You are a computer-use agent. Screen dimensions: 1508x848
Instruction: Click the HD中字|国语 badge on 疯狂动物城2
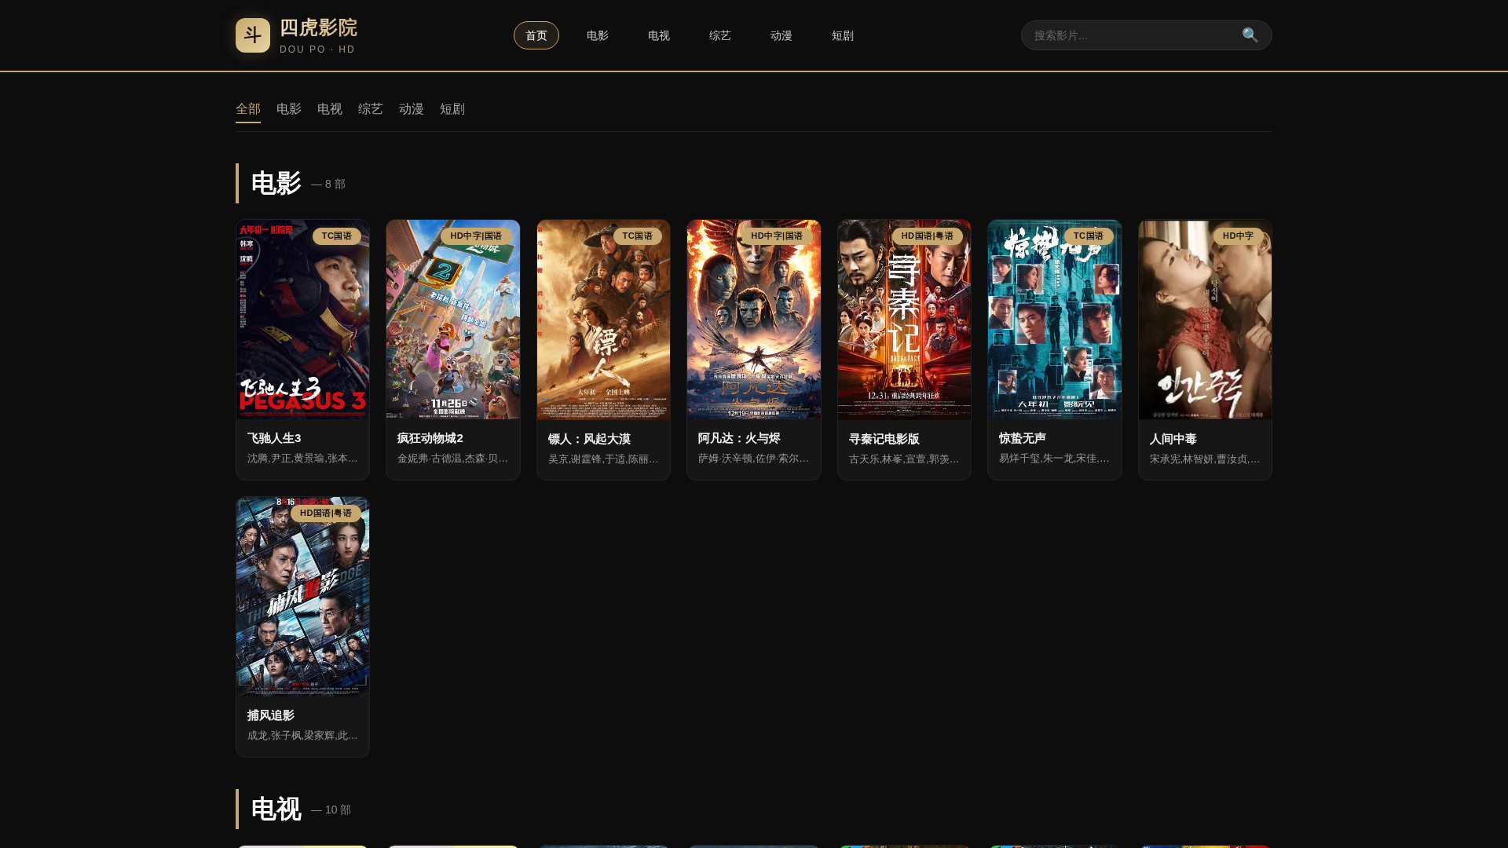click(476, 236)
